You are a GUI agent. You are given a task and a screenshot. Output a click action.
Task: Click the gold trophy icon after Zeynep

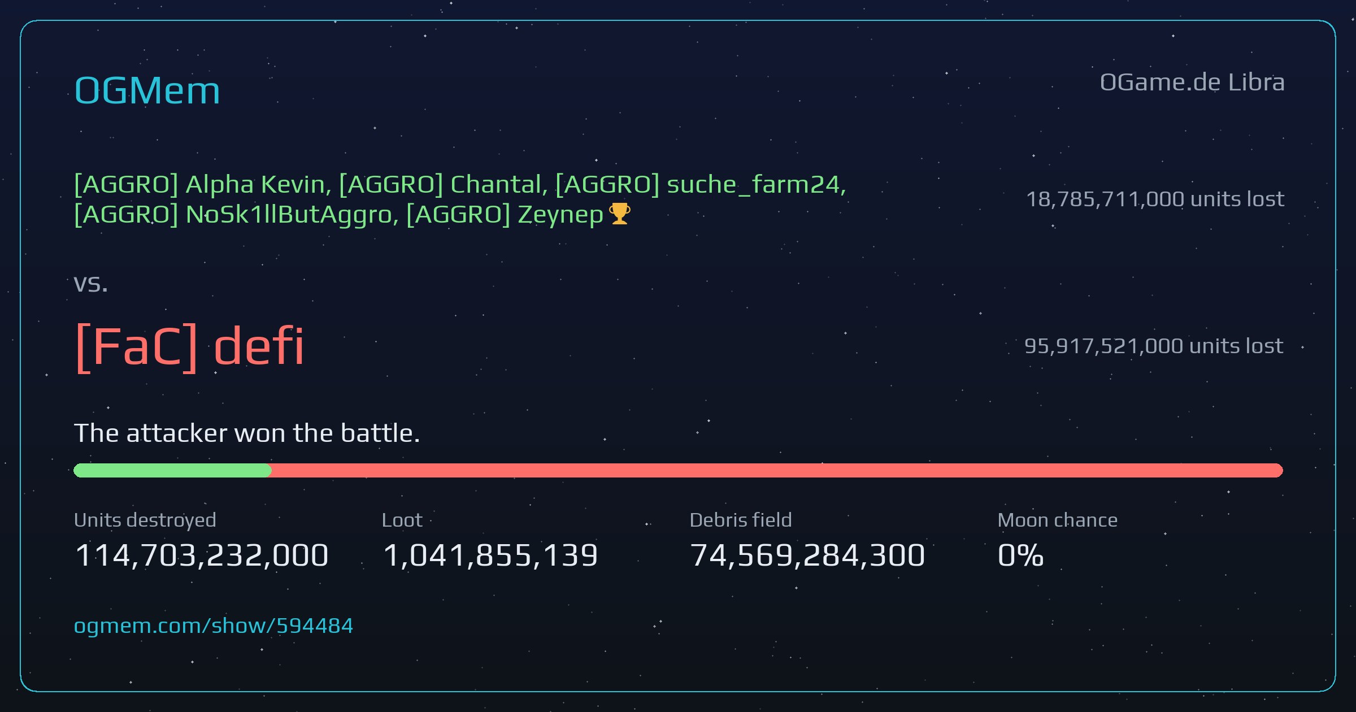(620, 214)
